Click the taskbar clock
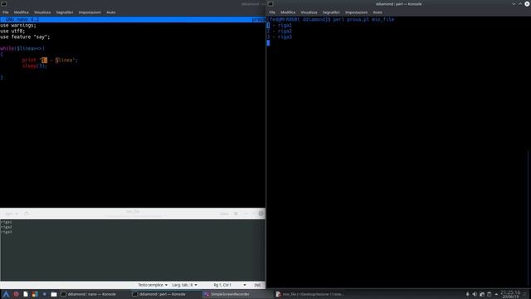Image resolution: width=531 pixels, height=299 pixels. 510,294
